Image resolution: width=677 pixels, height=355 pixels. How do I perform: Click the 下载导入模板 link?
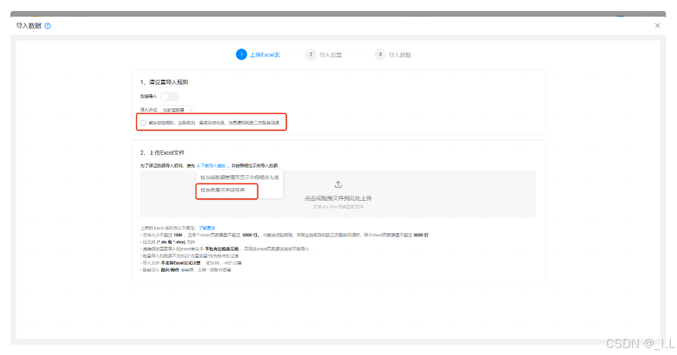[x=211, y=166]
